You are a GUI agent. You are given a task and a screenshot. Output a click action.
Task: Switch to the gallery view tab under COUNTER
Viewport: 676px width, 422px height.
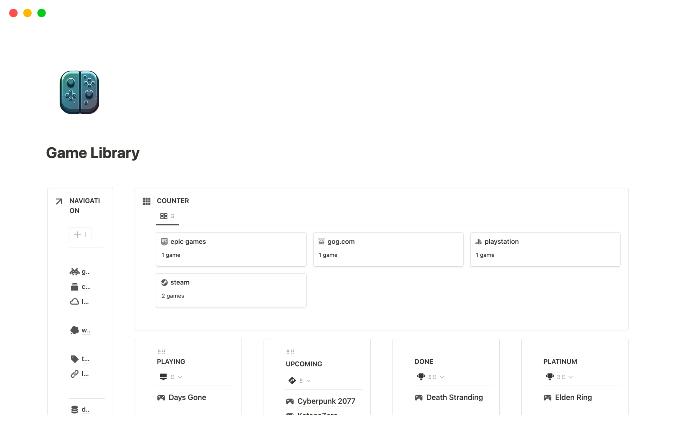pyautogui.click(x=164, y=216)
